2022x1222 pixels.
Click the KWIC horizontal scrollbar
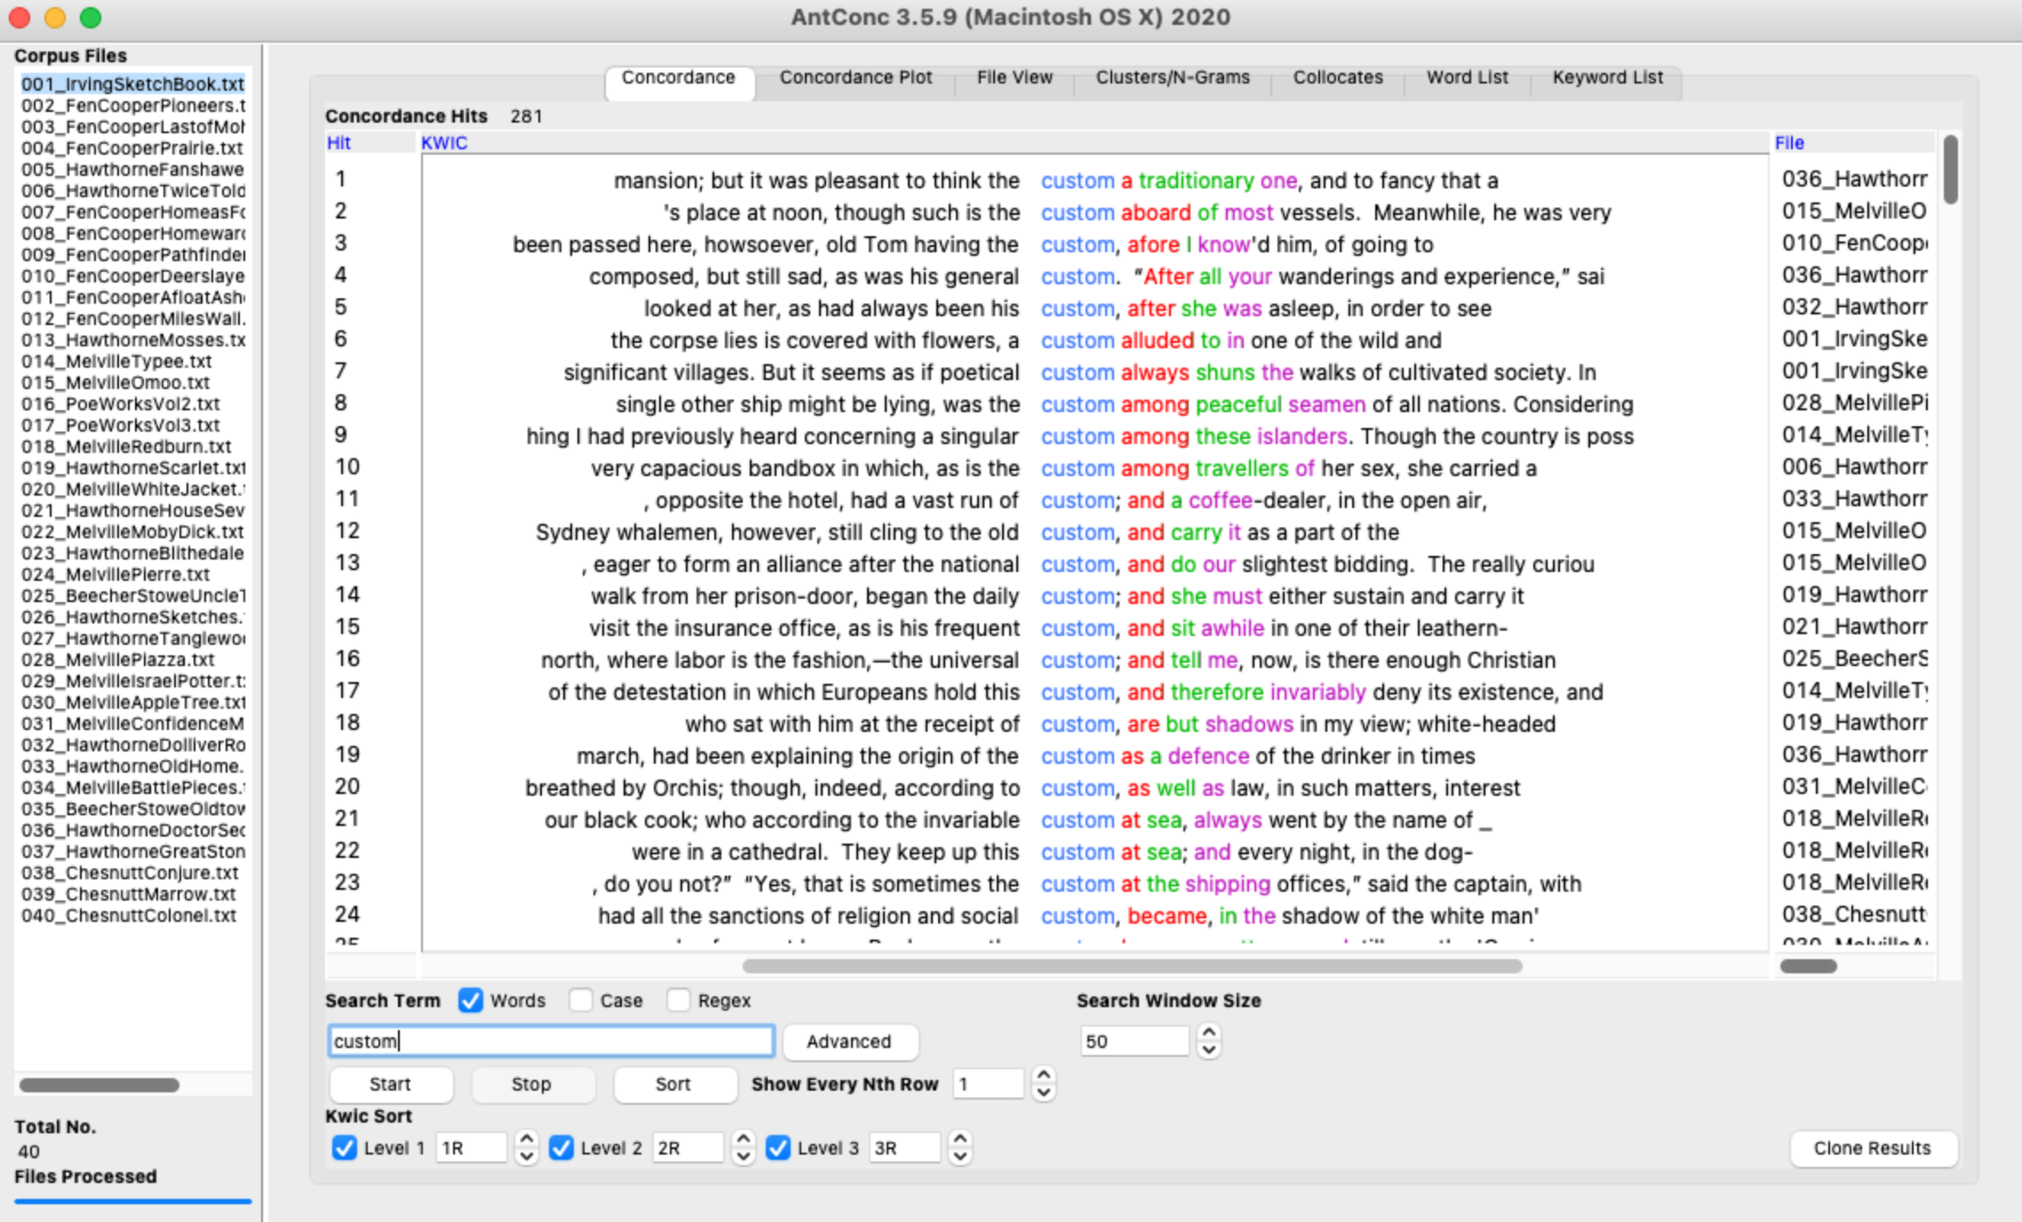coord(1131,966)
